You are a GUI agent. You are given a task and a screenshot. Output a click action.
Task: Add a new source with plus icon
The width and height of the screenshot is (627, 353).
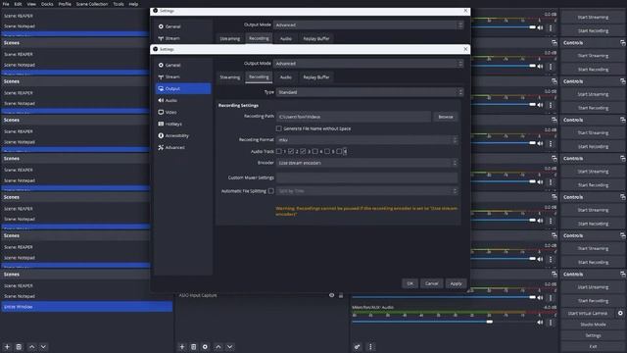[182, 346]
